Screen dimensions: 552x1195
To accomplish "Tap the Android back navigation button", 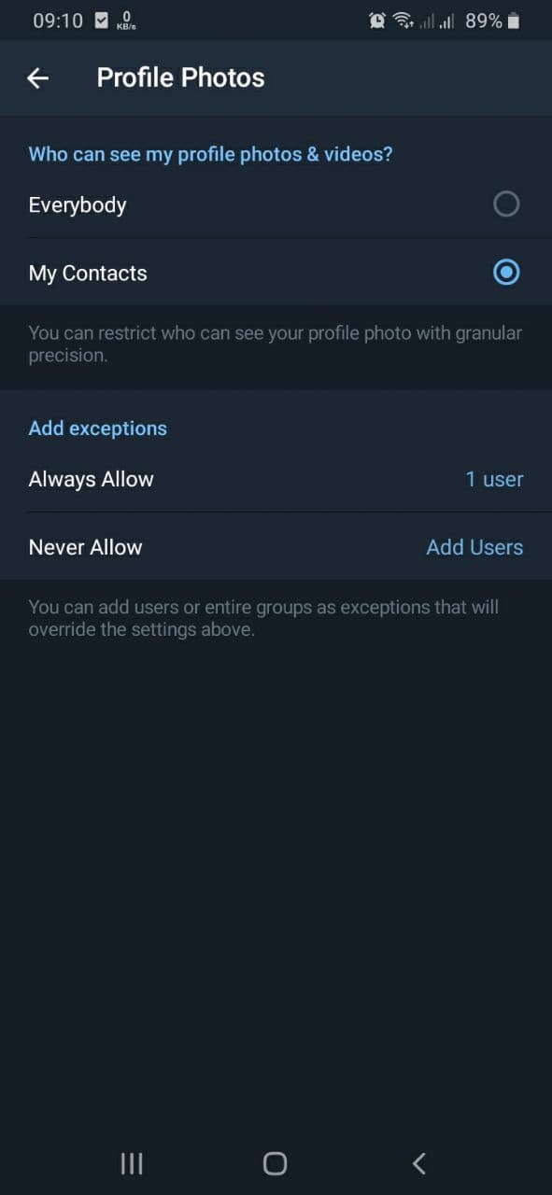I will (418, 1162).
